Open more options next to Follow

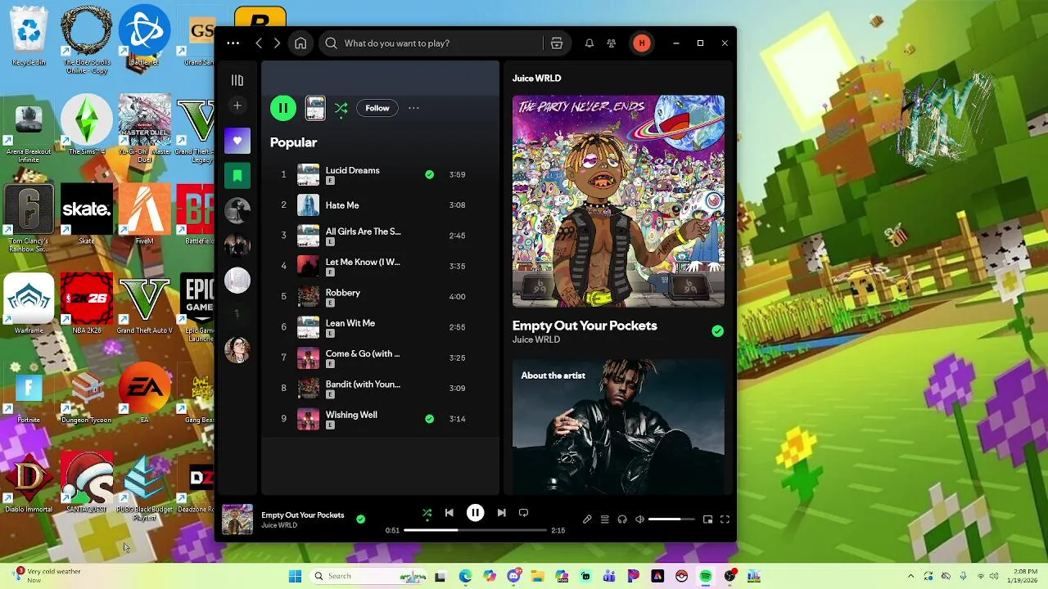coord(413,108)
